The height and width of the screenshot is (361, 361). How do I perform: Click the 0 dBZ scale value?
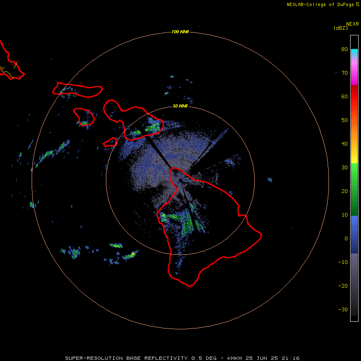346,239
